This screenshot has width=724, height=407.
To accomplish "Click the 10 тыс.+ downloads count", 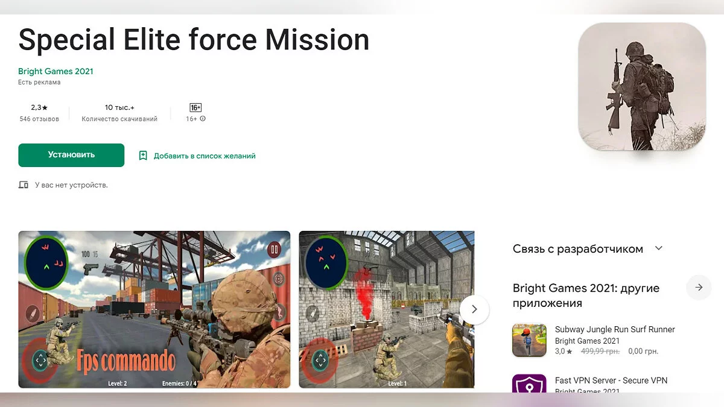I will 119,107.
